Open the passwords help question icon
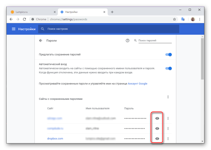Image resolution: width=211 pixels, height=150 pixels. point(127,40)
